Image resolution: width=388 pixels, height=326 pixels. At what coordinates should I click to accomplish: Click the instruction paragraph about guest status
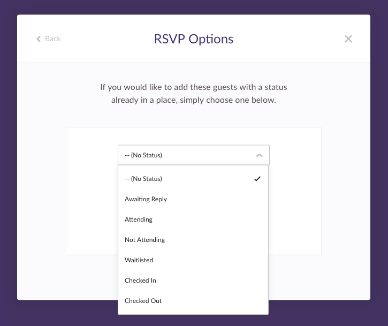click(x=194, y=93)
